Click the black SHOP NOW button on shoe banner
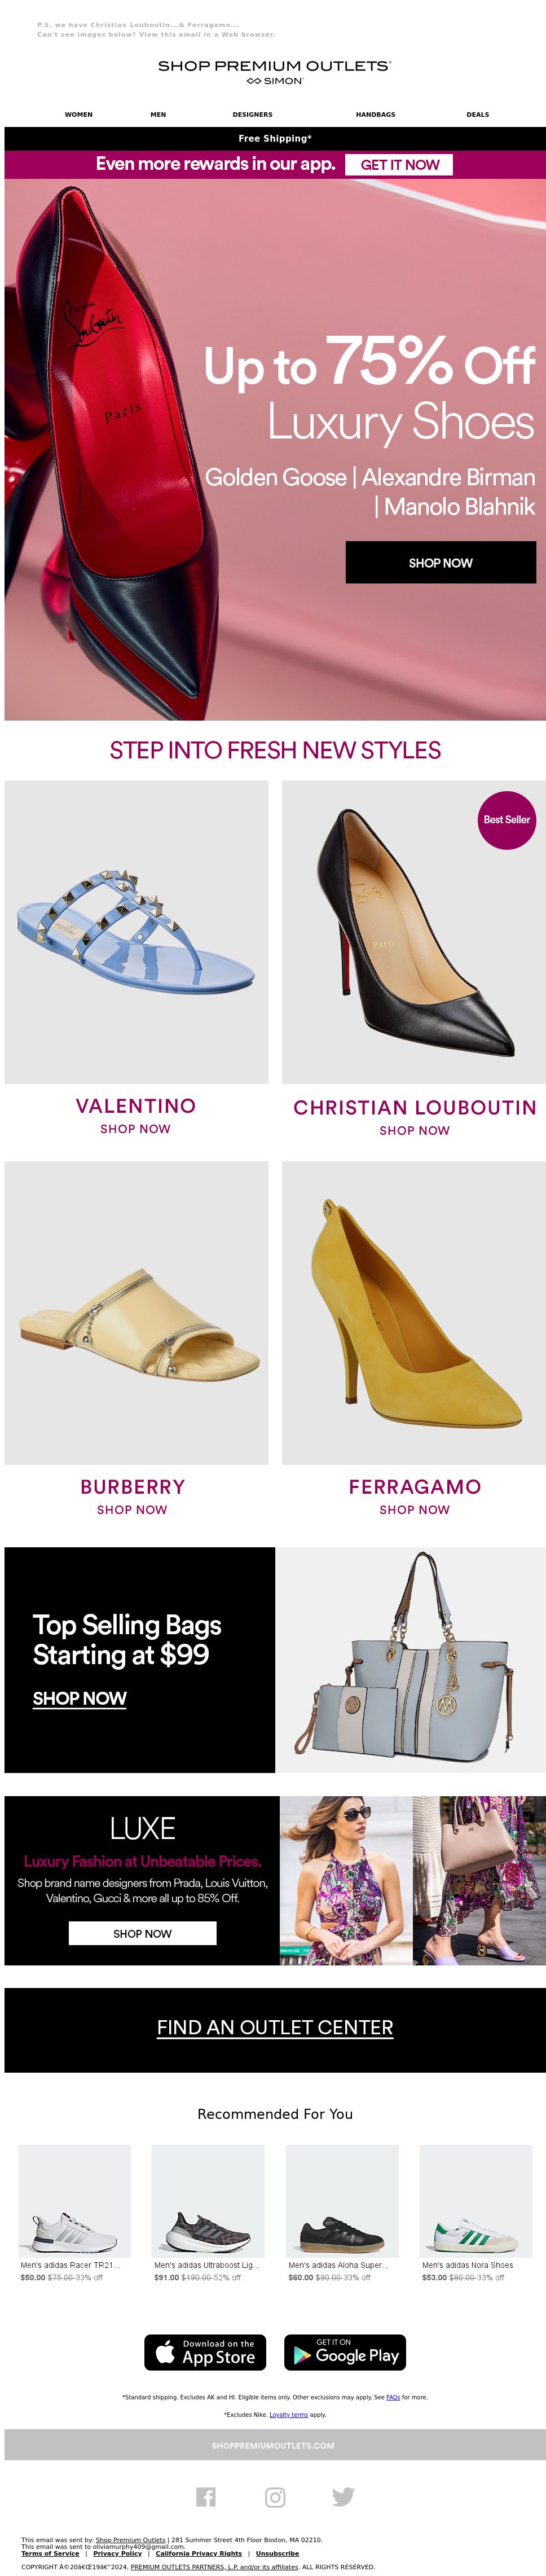 click(x=441, y=563)
